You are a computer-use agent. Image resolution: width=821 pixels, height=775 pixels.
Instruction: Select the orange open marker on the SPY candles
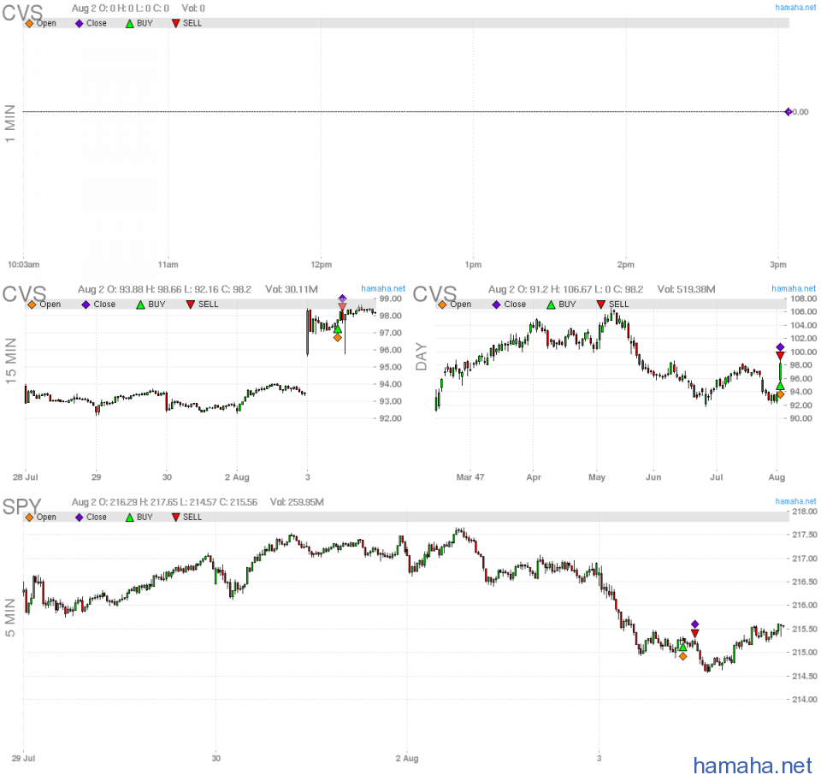click(x=682, y=656)
